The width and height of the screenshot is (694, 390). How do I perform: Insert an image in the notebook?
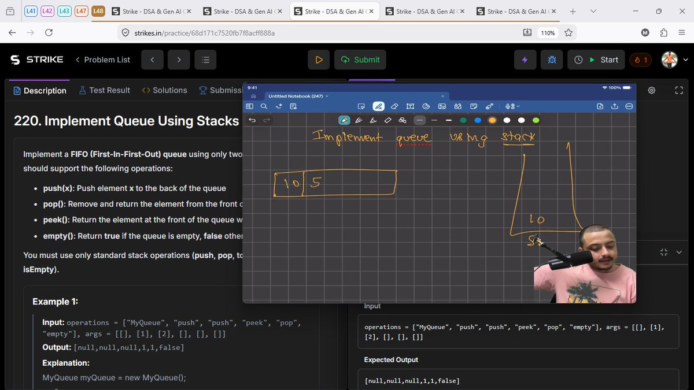(x=442, y=106)
